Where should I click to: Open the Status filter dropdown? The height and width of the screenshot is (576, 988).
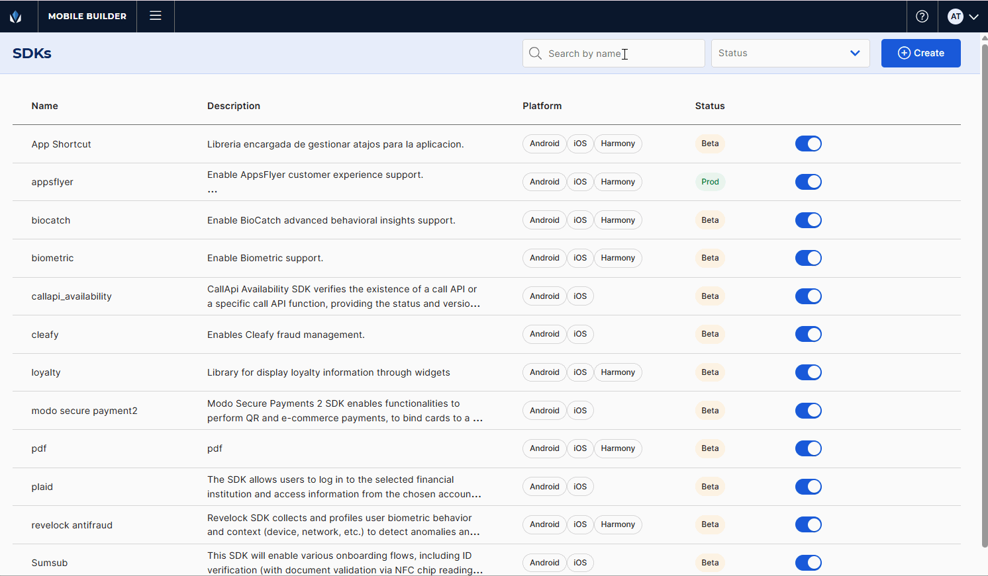tap(790, 53)
